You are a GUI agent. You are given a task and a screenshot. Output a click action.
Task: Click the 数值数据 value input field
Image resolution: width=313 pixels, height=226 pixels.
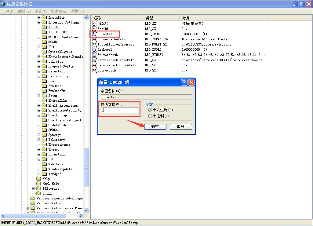point(119,110)
